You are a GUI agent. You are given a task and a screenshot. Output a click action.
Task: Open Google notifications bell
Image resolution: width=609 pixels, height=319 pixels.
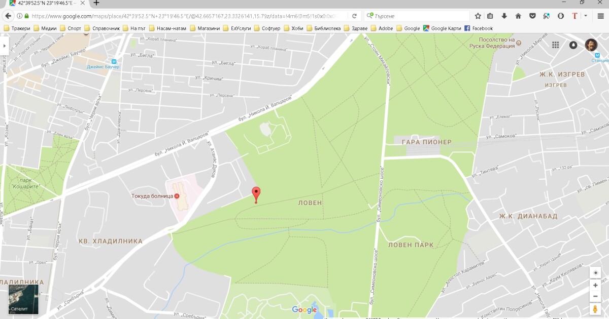pyautogui.click(x=573, y=45)
